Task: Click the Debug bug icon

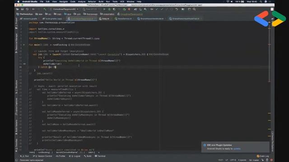Action: (109, 9)
